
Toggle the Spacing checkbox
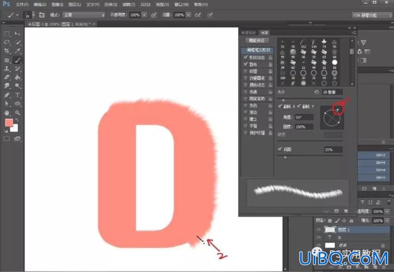[x=279, y=149]
